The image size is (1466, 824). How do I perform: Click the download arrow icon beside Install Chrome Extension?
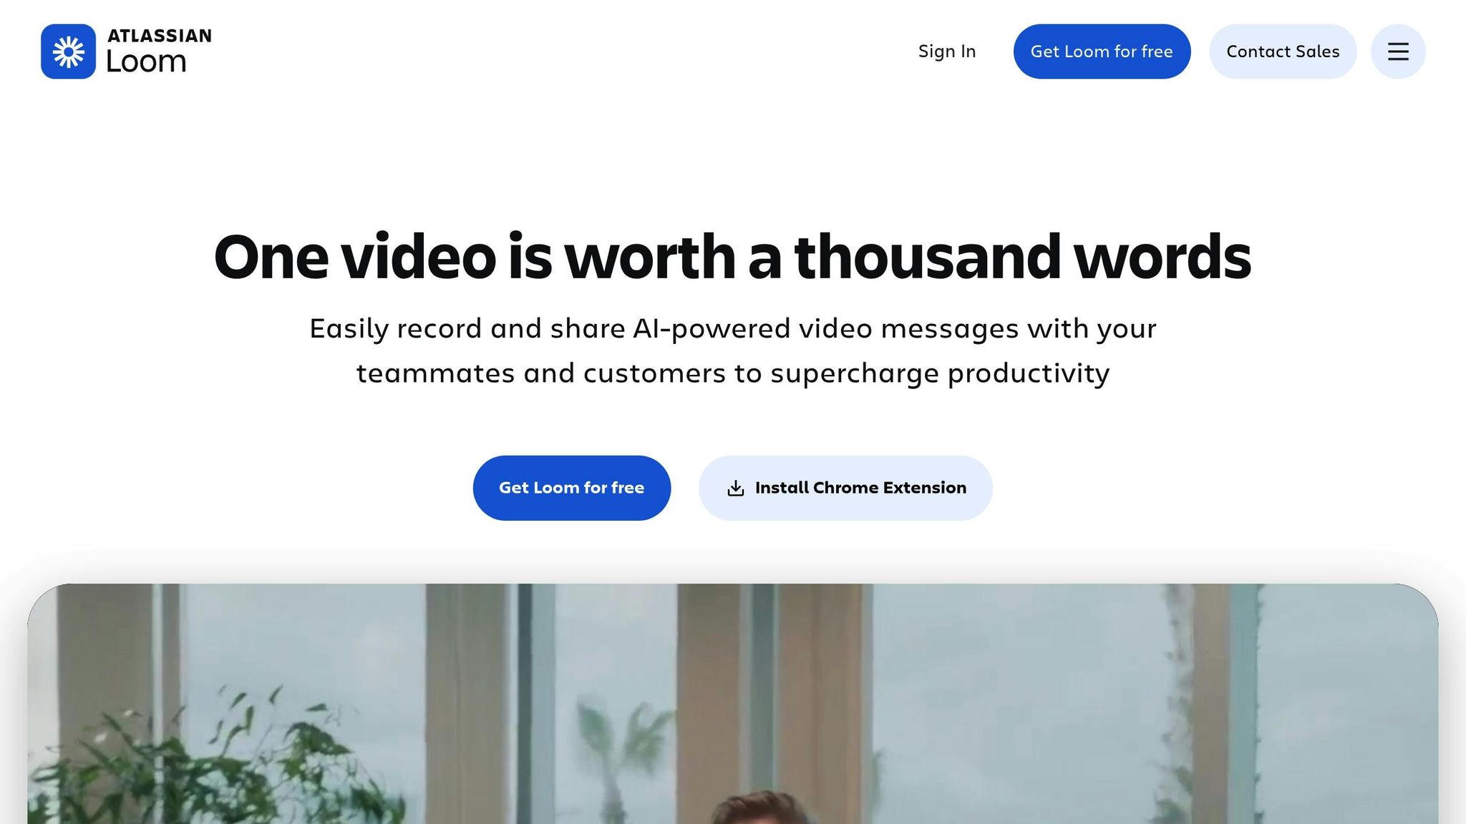pyautogui.click(x=736, y=488)
